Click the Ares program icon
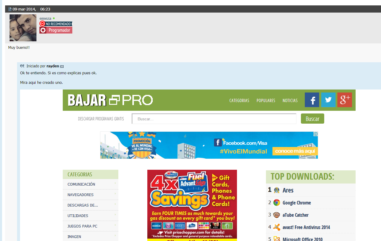The height and width of the screenshot is (241, 381). (x=277, y=190)
